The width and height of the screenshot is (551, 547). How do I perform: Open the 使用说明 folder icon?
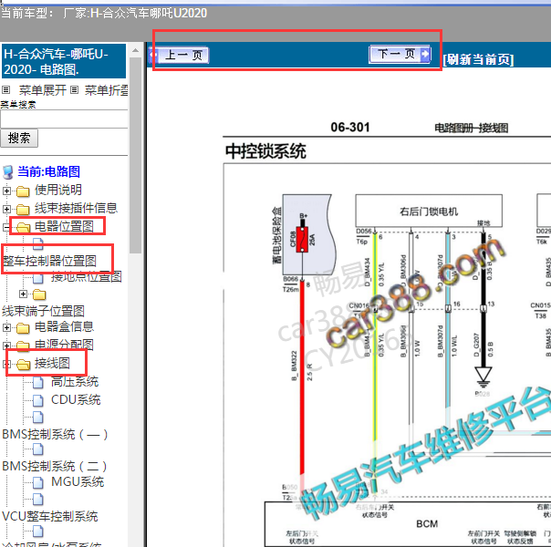pyautogui.click(x=23, y=191)
